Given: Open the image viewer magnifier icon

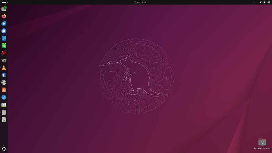Looking at the screenshot, I should tap(4, 105).
